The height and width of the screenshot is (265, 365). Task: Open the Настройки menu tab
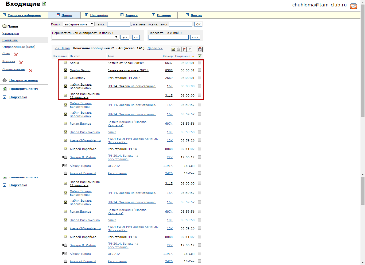[x=99, y=15]
